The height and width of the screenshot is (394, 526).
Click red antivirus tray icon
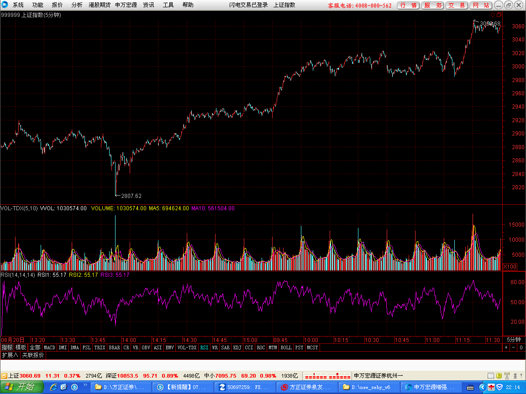click(x=491, y=387)
